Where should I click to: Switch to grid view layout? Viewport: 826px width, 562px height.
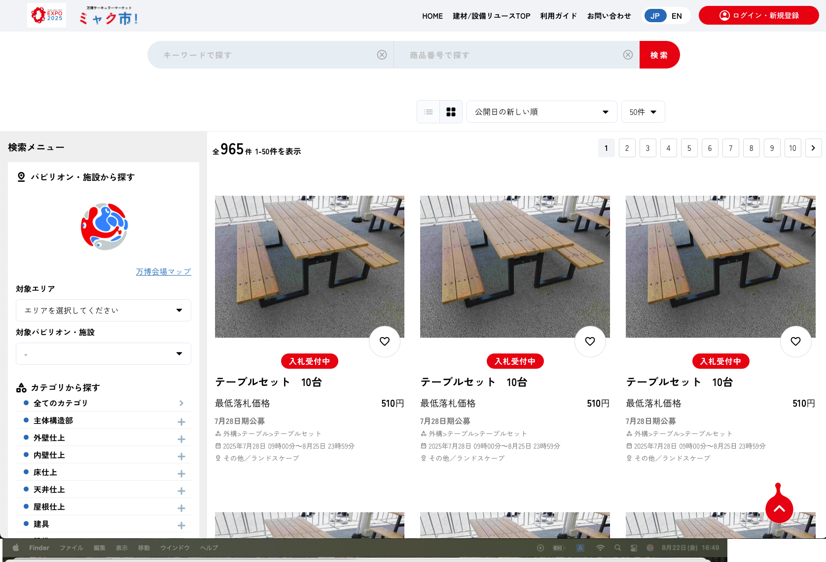pyautogui.click(x=451, y=111)
